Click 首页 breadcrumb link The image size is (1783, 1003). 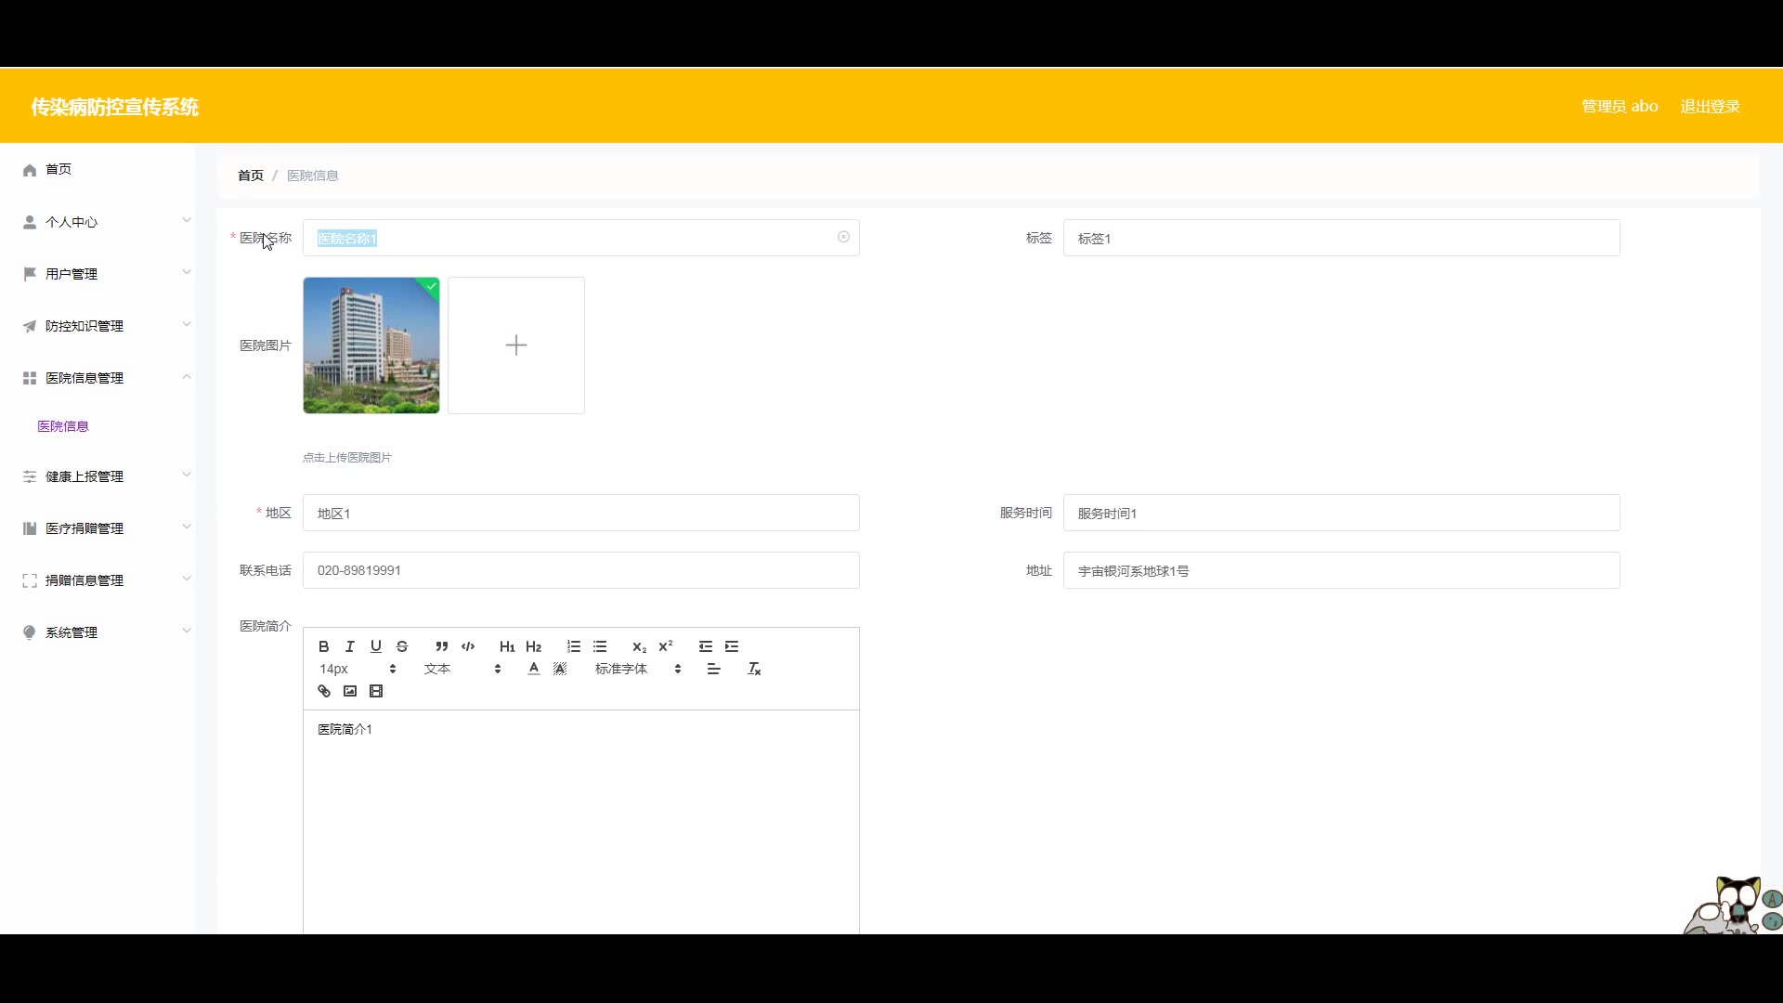251,176
